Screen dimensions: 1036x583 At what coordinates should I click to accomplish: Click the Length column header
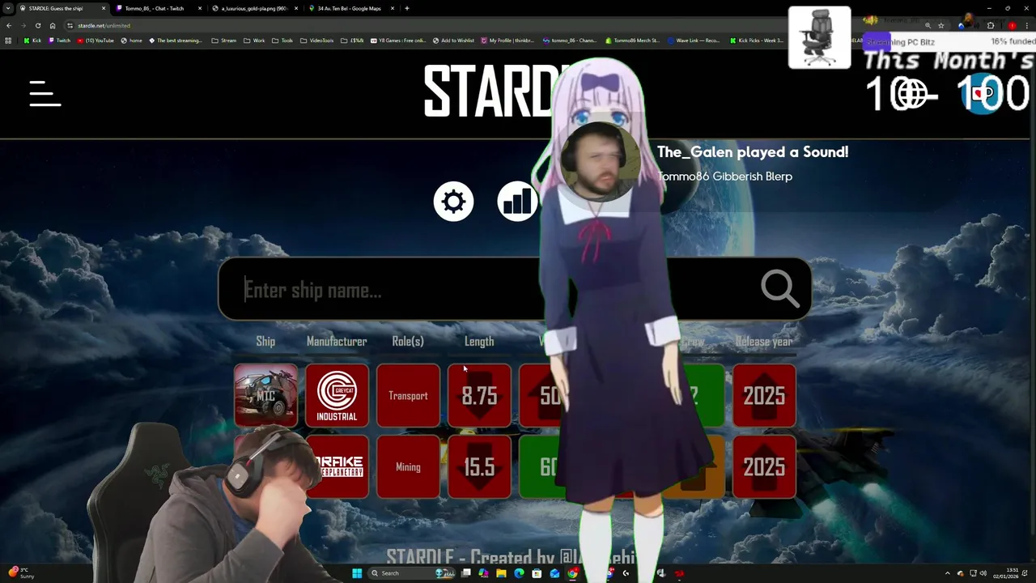tap(479, 342)
